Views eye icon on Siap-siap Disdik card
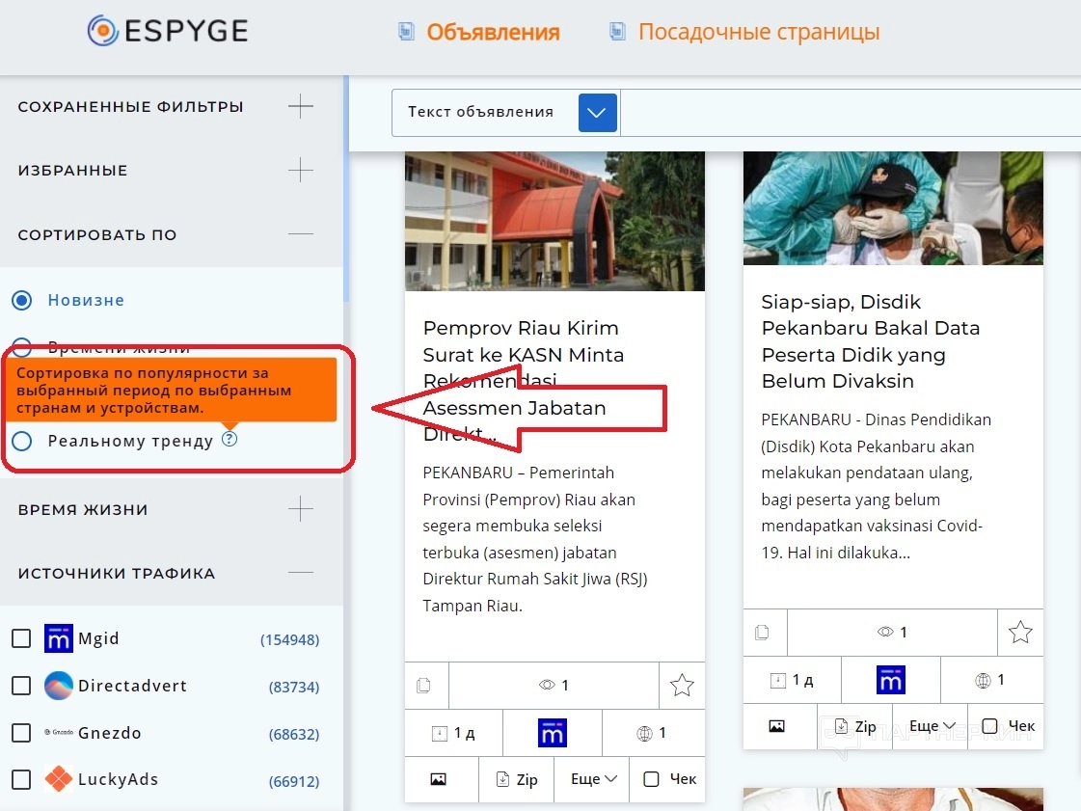 pos(885,633)
